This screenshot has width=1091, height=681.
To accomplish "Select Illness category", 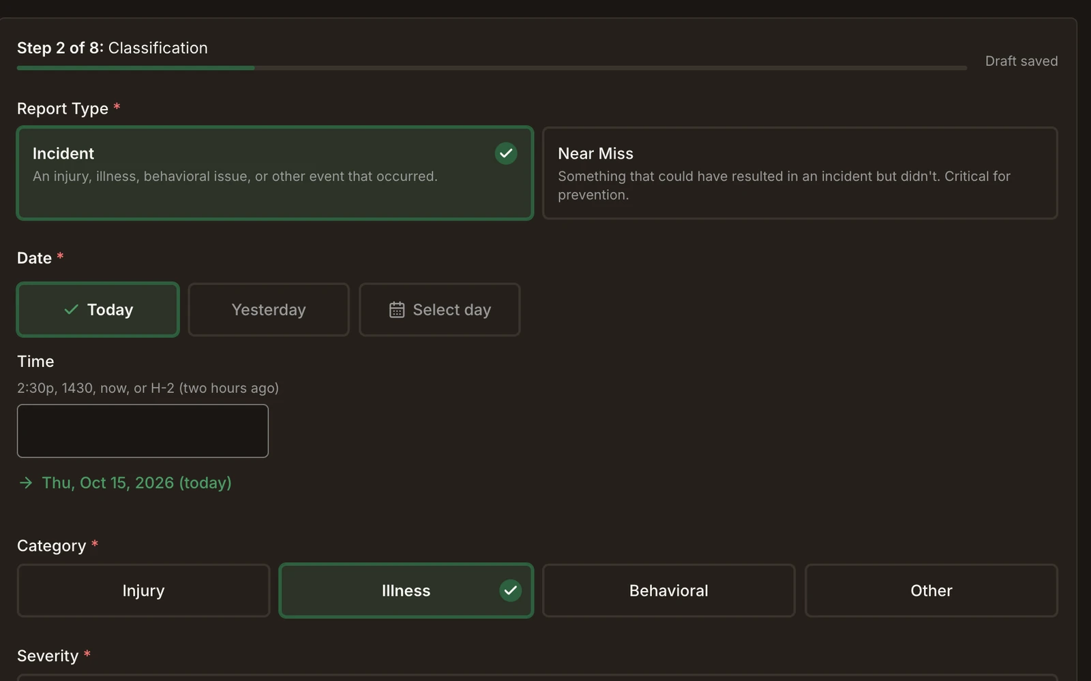I will tap(406, 590).
